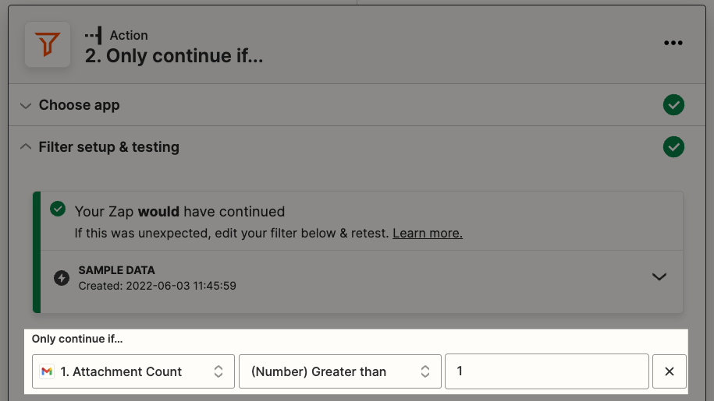This screenshot has width=714, height=401.
Task: Click the Sample Data created timestamp row
Action: click(157, 286)
